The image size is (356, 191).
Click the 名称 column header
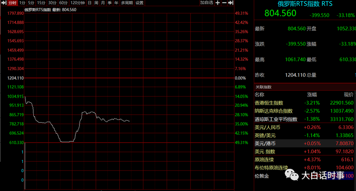pos(260,95)
